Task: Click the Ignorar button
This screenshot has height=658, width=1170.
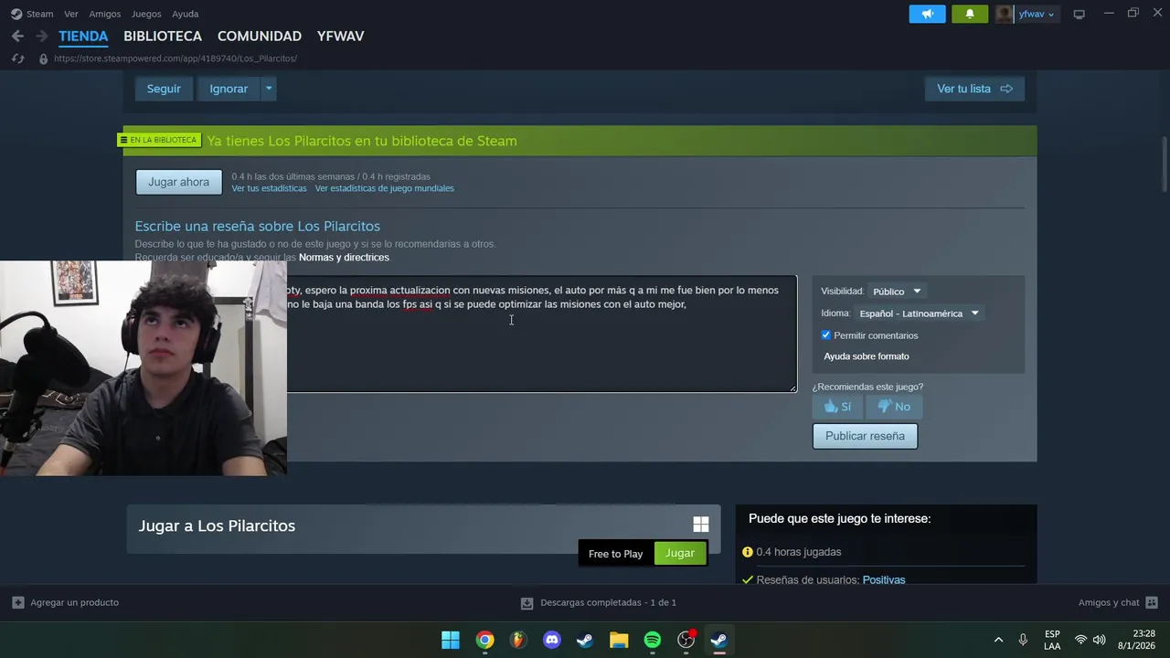Action: click(x=229, y=89)
